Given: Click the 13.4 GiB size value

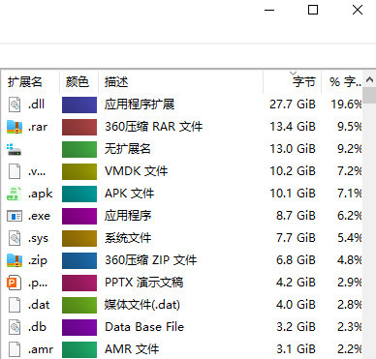Looking at the screenshot, I should coord(293,127).
